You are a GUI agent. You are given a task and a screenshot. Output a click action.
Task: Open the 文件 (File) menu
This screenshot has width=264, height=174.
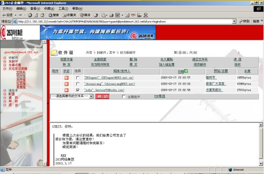[8, 9]
